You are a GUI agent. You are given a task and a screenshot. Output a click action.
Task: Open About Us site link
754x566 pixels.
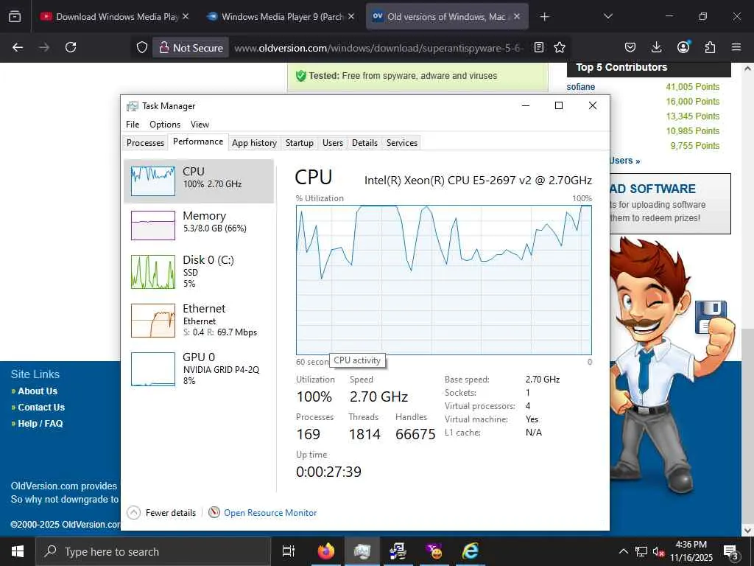(x=38, y=391)
